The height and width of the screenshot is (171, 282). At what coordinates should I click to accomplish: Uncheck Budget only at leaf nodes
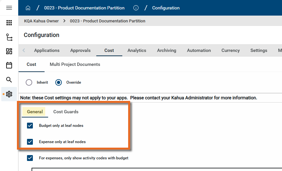pos(30,126)
